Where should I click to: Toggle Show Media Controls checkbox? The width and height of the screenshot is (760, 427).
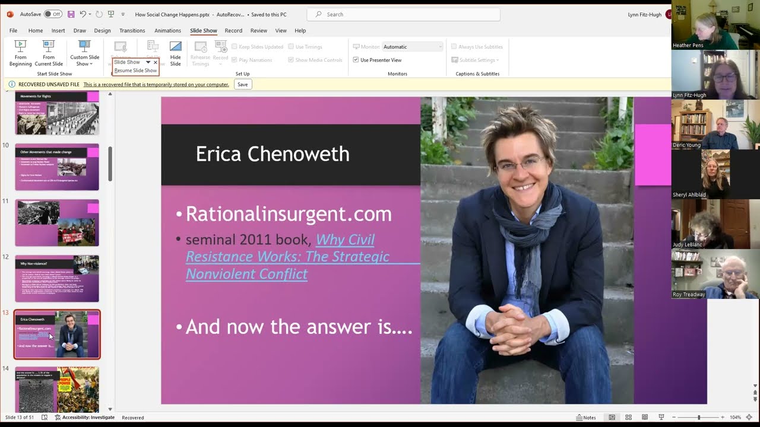(291, 60)
